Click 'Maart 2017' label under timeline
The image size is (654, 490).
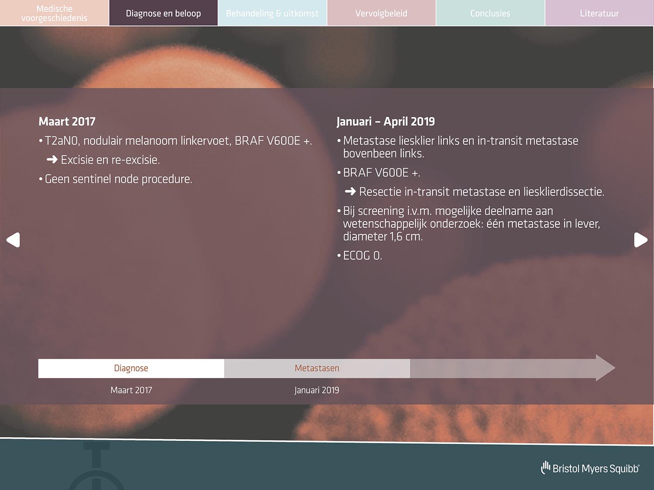(x=131, y=390)
